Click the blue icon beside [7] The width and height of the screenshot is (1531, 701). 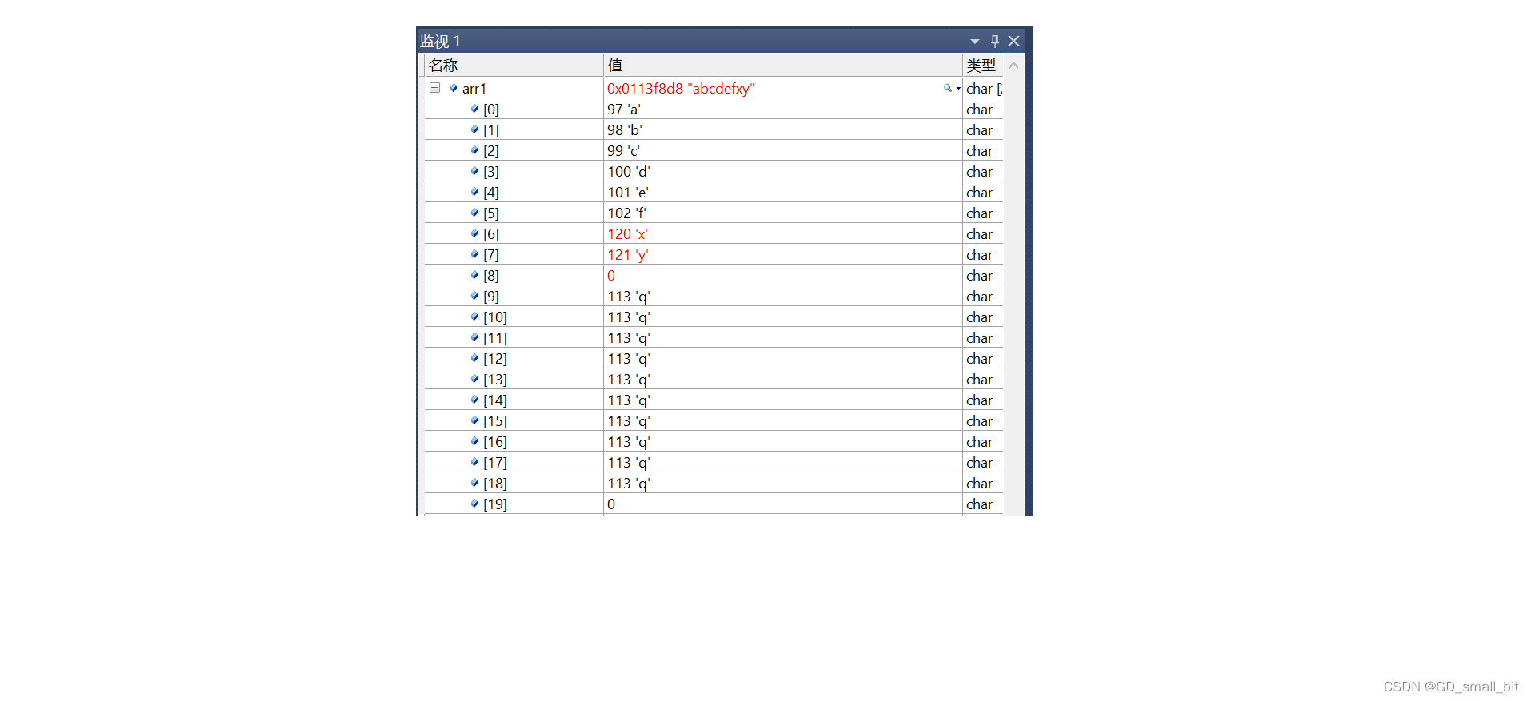coord(474,254)
